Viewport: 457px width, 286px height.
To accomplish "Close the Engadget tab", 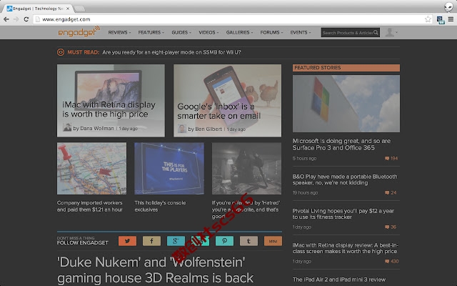I will 68,9.
